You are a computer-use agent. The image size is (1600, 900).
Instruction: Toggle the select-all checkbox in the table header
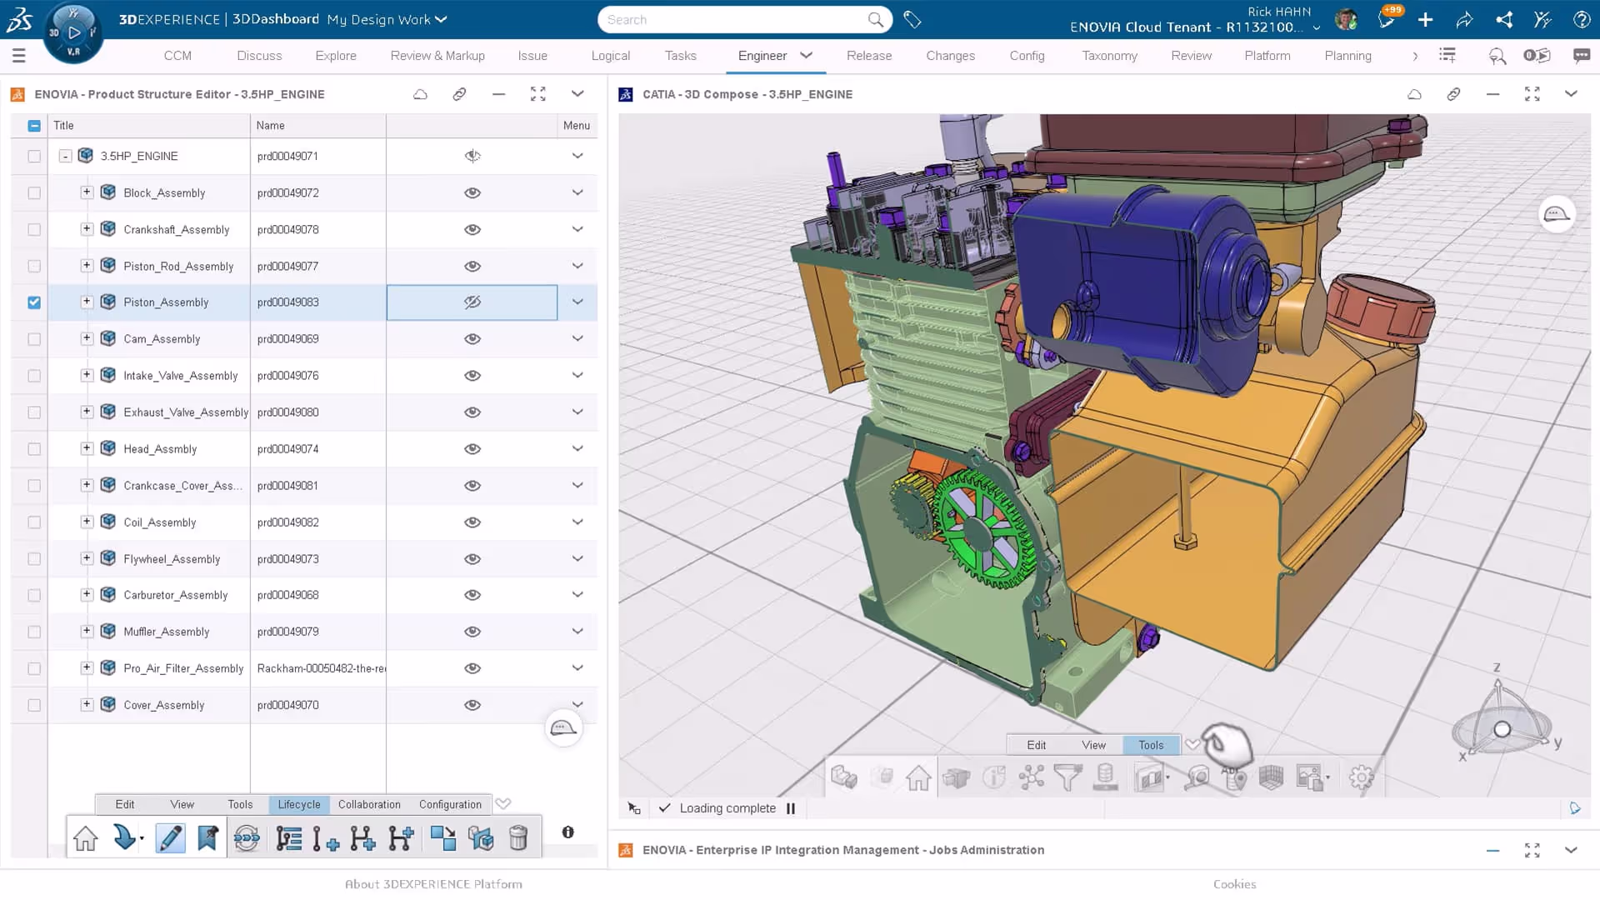[34, 126]
